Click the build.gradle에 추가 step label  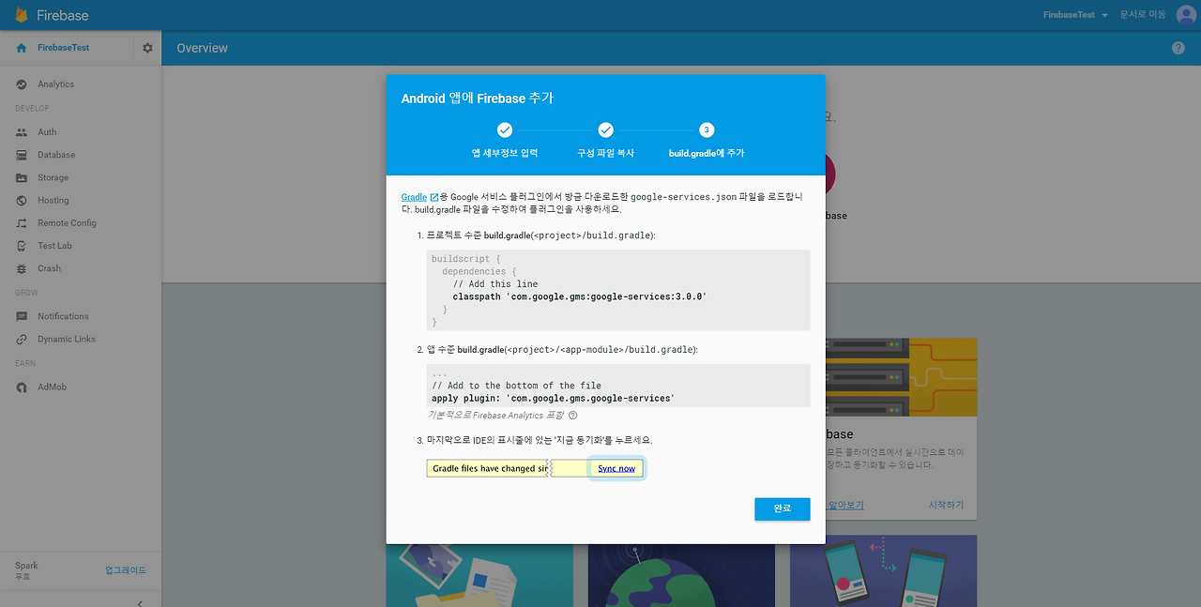(707, 153)
